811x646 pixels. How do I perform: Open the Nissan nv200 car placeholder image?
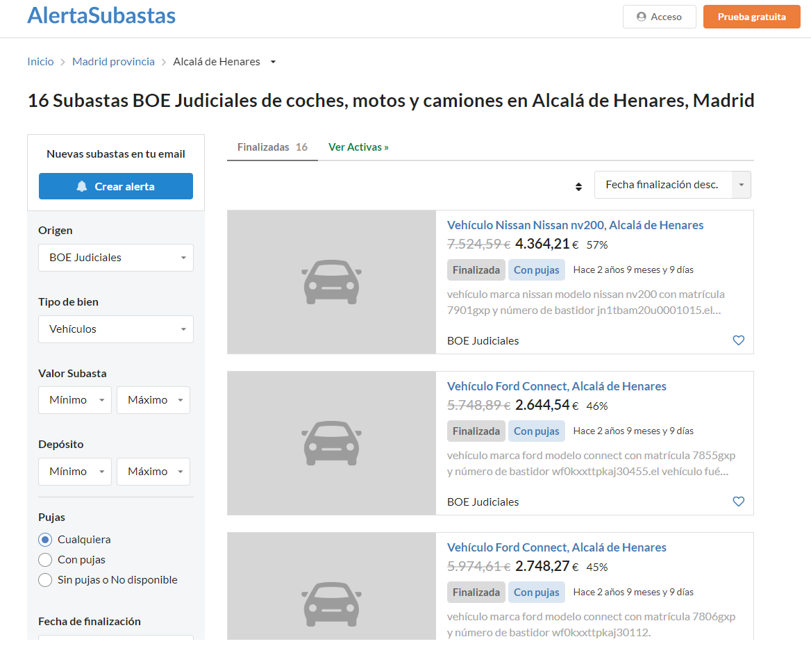[x=331, y=282]
